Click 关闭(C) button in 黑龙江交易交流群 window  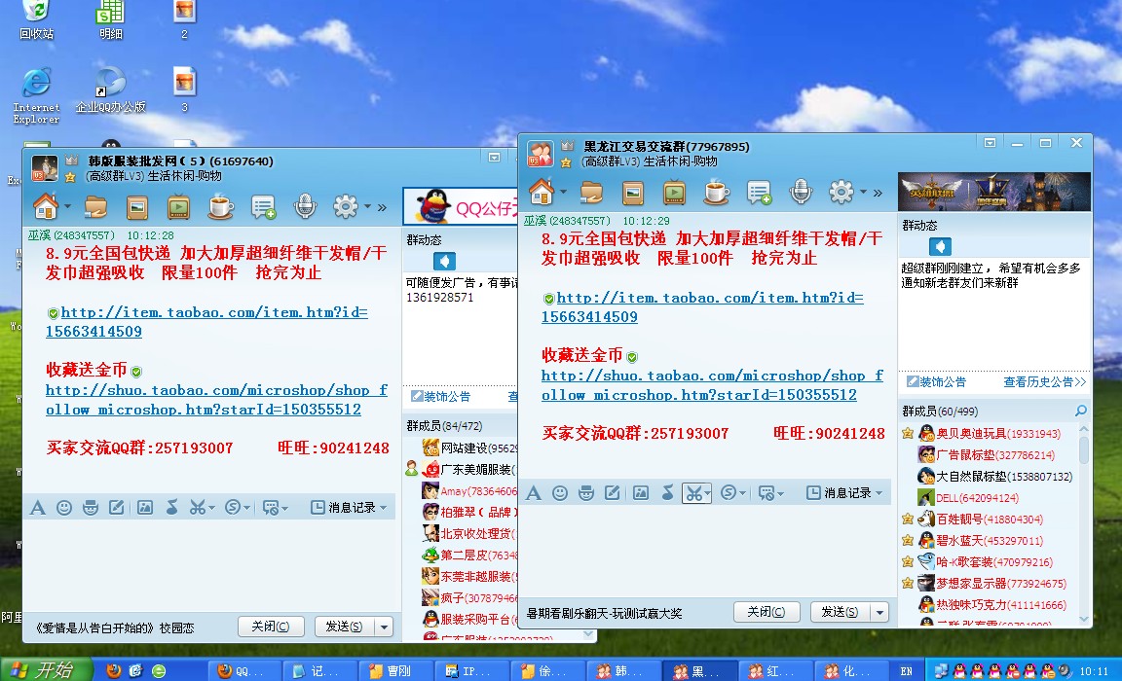[766, 612]
